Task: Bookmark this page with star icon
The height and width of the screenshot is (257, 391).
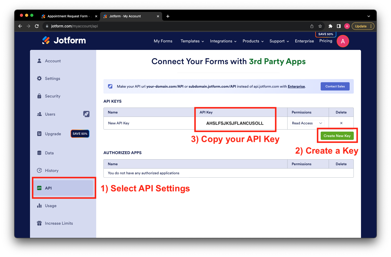Action: coord(320,26)
